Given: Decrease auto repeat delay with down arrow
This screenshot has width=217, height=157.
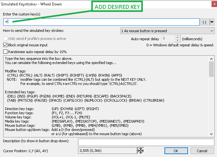Looking at the screenshot, I should click(177, 40).
